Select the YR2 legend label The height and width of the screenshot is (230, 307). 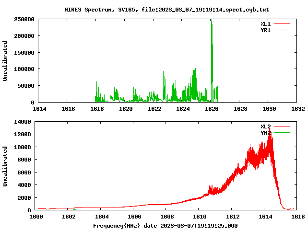pyautogui.click(x=265, y=133)
